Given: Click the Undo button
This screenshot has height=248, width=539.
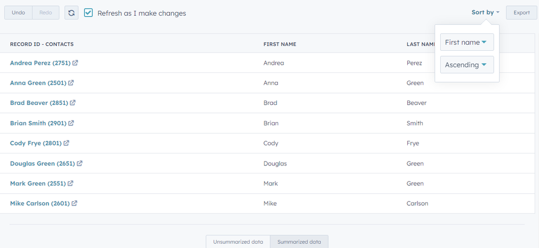Looking at the screenshot, I should click(x=18, y=12).
